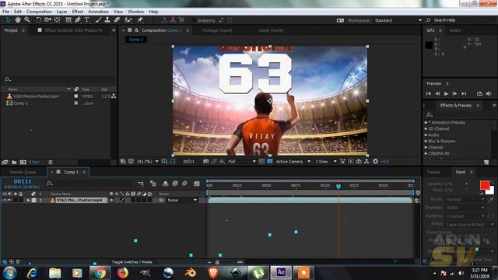Open the Parent None dropdown for layer 1
The image size is (498, 280).
(x=182, y=201)
